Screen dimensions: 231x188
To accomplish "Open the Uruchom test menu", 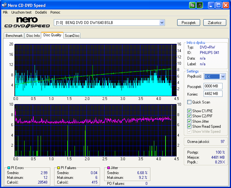I will coord(21,12).
